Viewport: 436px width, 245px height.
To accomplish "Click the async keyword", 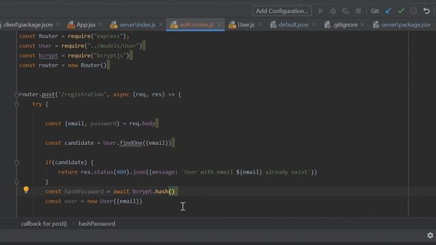I will click(121, 95).
